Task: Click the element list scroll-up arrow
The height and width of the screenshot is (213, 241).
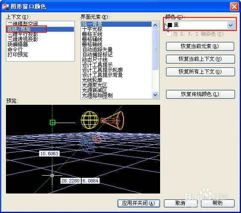Action: click(155, 25)
